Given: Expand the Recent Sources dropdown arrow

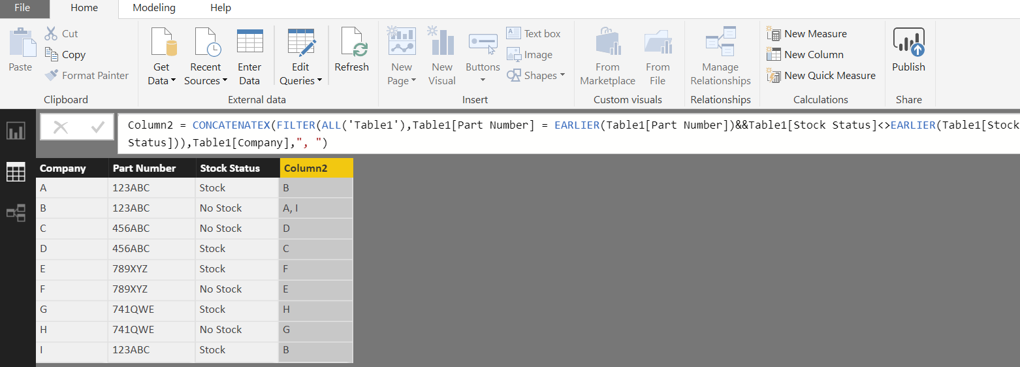Looking at the screenshot, I should click(x=225, y=81).
